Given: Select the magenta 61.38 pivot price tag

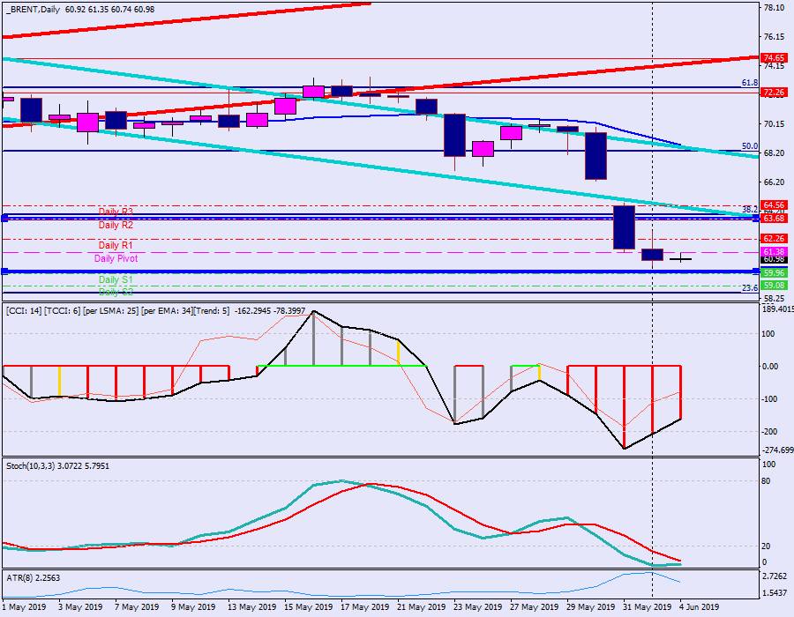Looking at the screenshot, I should point(774,252).
